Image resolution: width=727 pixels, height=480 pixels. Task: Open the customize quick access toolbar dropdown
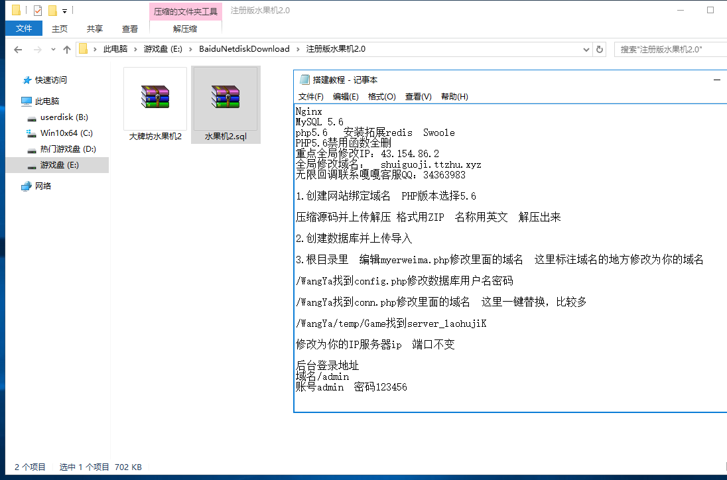pyautogui.click(x=64, y=11)
